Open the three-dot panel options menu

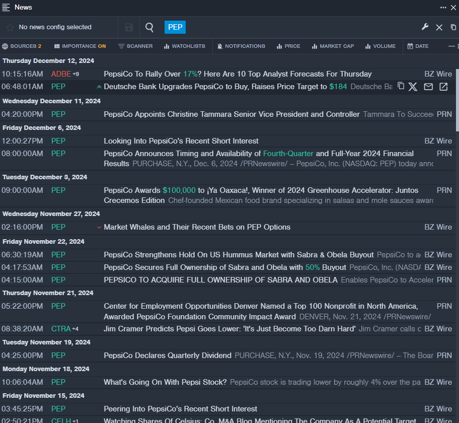(443, 7)
